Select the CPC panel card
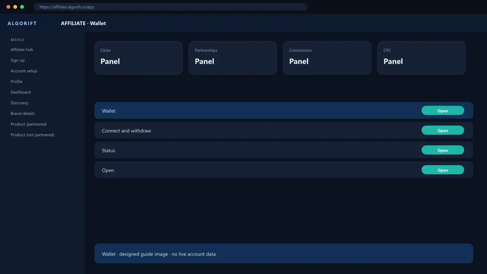The image size is (487, 274). pos(422,58)
